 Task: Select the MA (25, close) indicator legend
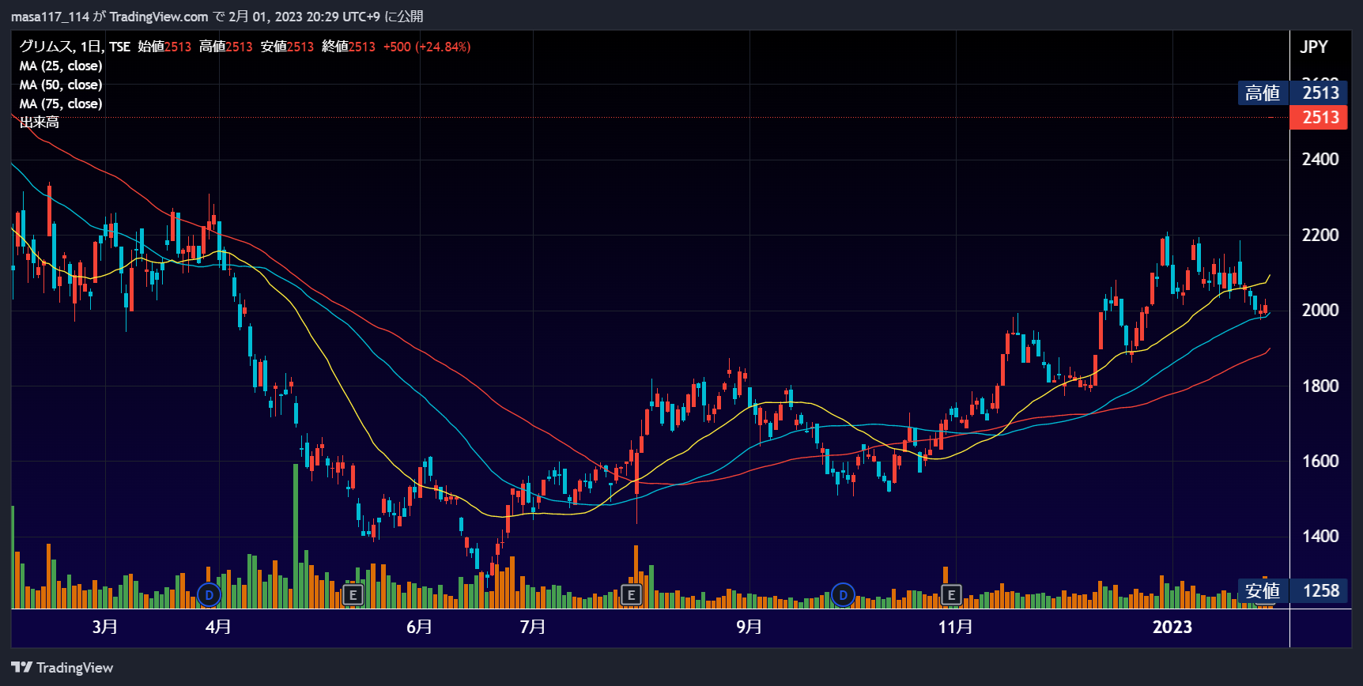point(61,66)
